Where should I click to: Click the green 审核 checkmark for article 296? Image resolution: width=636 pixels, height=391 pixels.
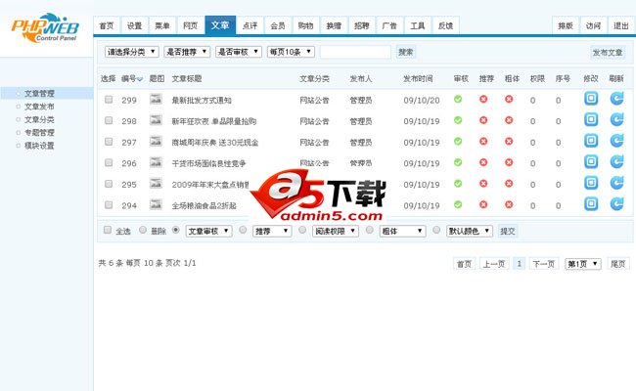tap(458, 162)
